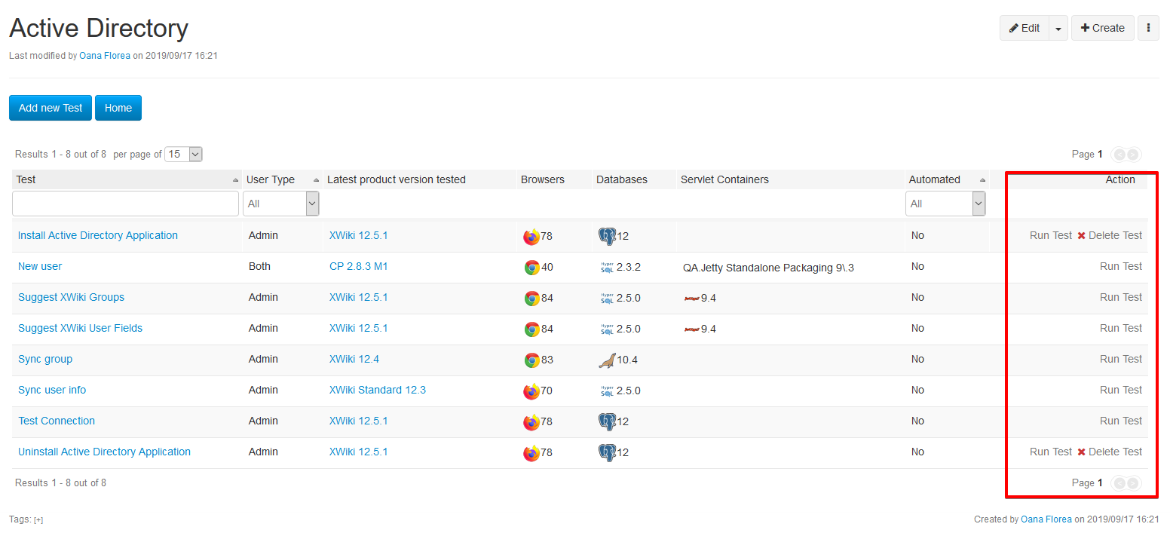Sort table by Test column header
The width and height of the screenshot is (1170, 533).
click(127, 179)
